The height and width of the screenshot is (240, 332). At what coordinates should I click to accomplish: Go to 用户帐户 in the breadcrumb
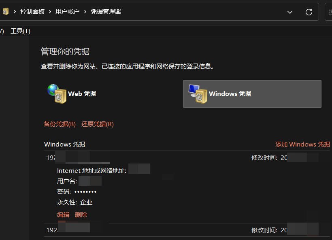pos(67,12)
